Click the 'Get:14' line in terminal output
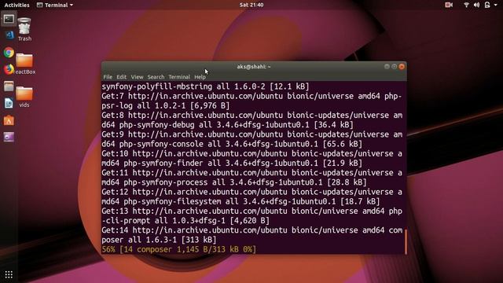Screen dimensions: 503x283 pos(251,230)
